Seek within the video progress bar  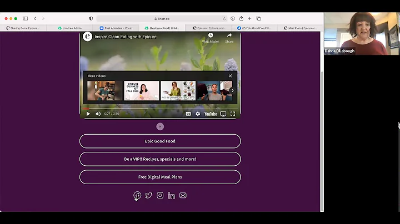point(160,109)
